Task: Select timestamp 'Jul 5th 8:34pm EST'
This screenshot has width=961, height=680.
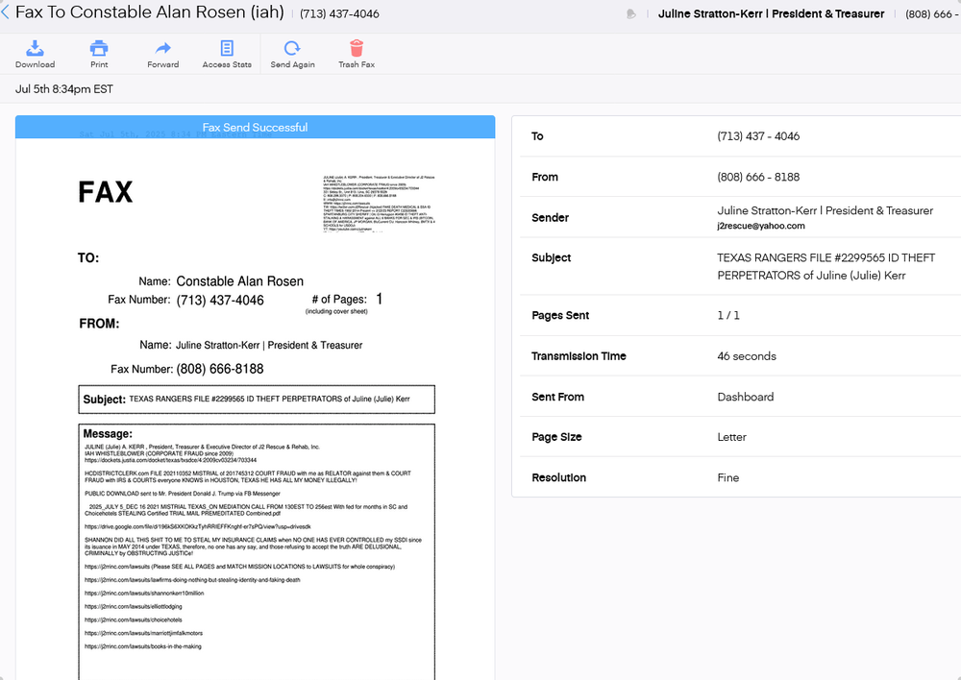Action: pyautogui.click(x=64, y=88)
